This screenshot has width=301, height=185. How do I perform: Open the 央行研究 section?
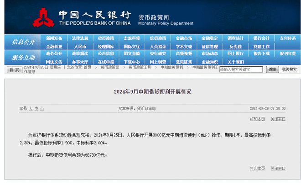pyautogui.click(x=158, y=53)
